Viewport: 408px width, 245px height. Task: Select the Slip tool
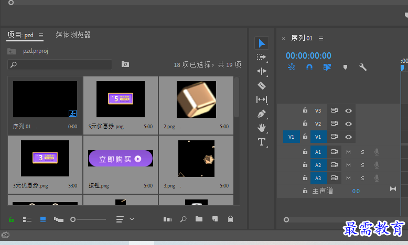click(262, 99)
